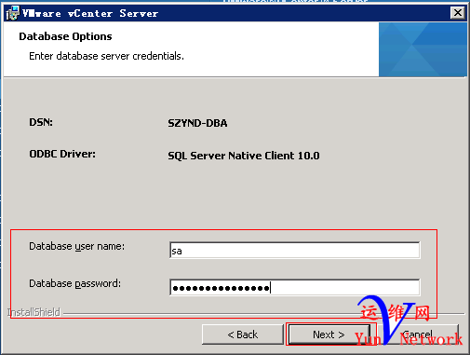Click the Database Options heading
Screen dimensions: 470x355
(x=65, y=36)
